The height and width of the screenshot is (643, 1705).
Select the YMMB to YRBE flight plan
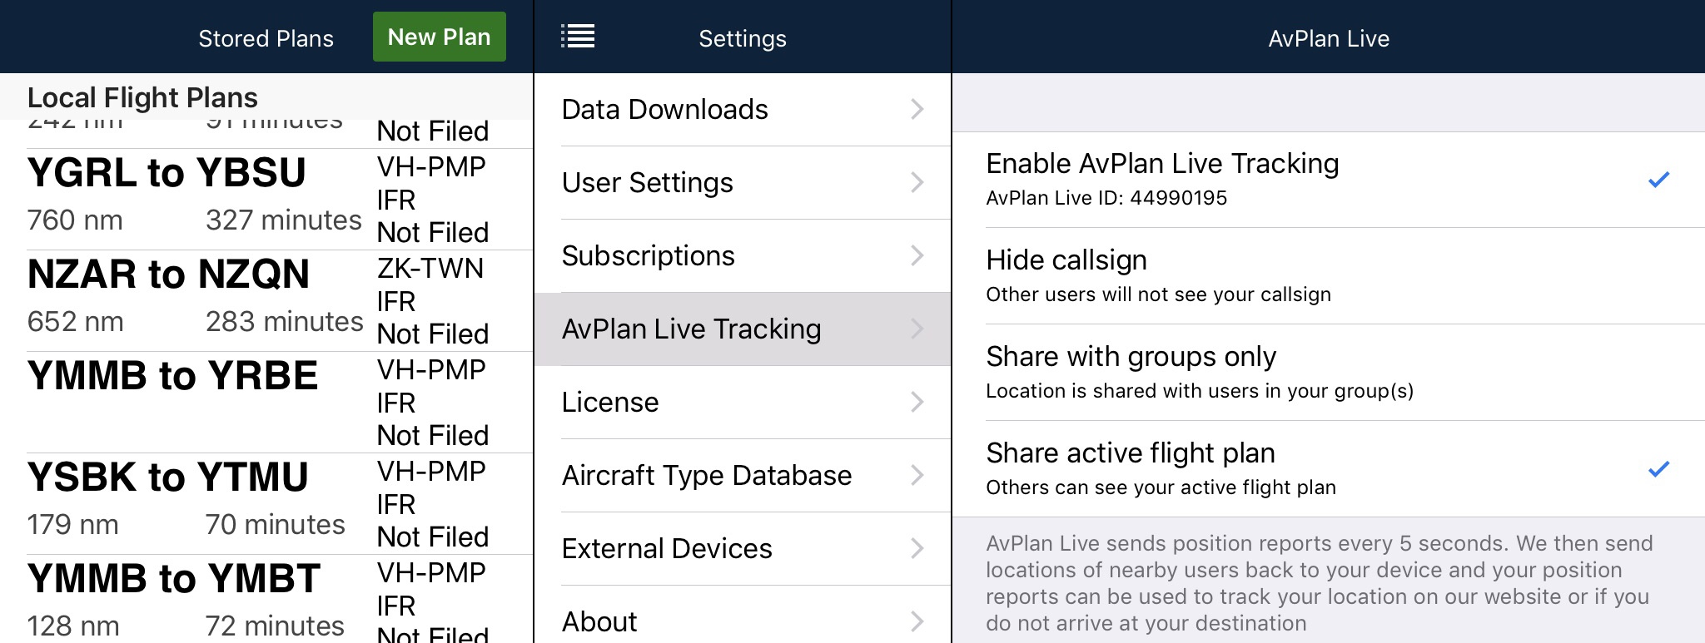(x=266, y=403)
